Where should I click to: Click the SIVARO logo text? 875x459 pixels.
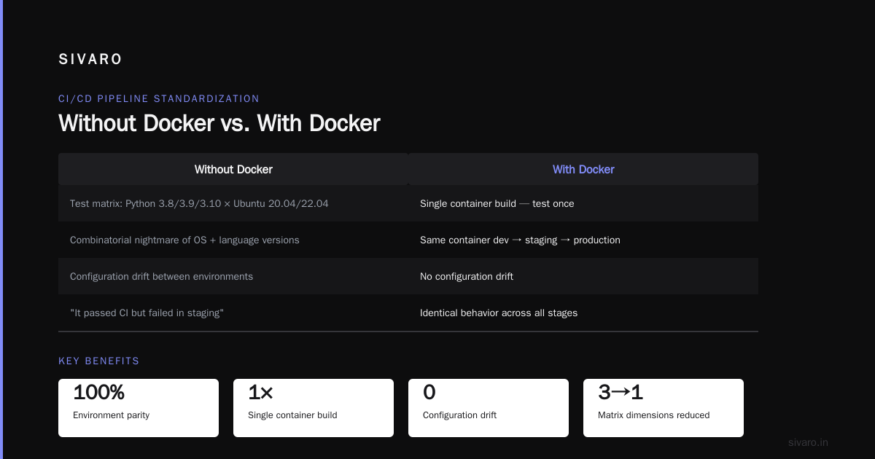(90, 60)
